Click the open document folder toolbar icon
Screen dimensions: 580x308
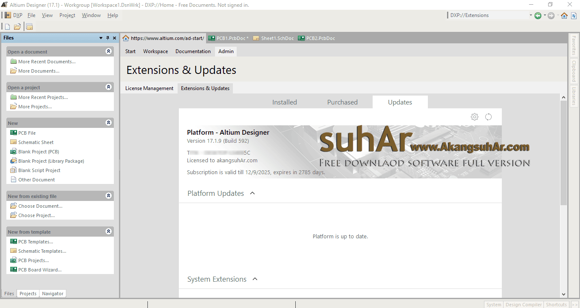[17, 27]
